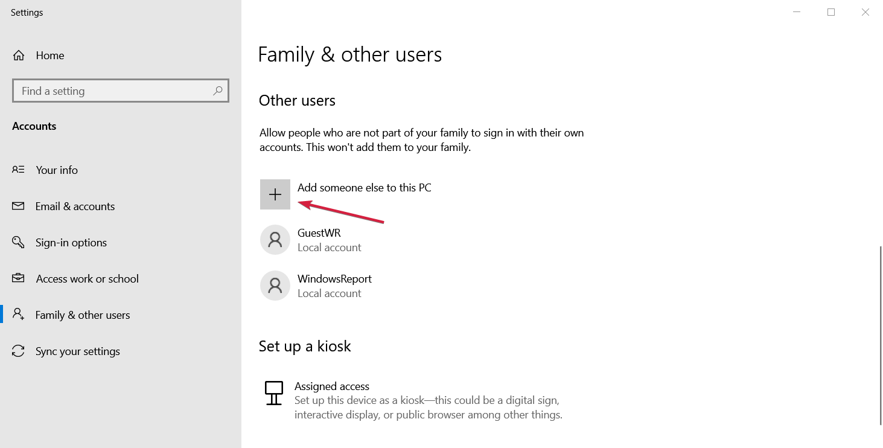Click the Home icon in the sidebar
This screenshot has height=448, width=883.
[x=19, y=55]
